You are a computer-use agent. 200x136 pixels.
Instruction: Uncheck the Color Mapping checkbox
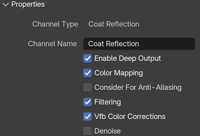pos(88,73)
